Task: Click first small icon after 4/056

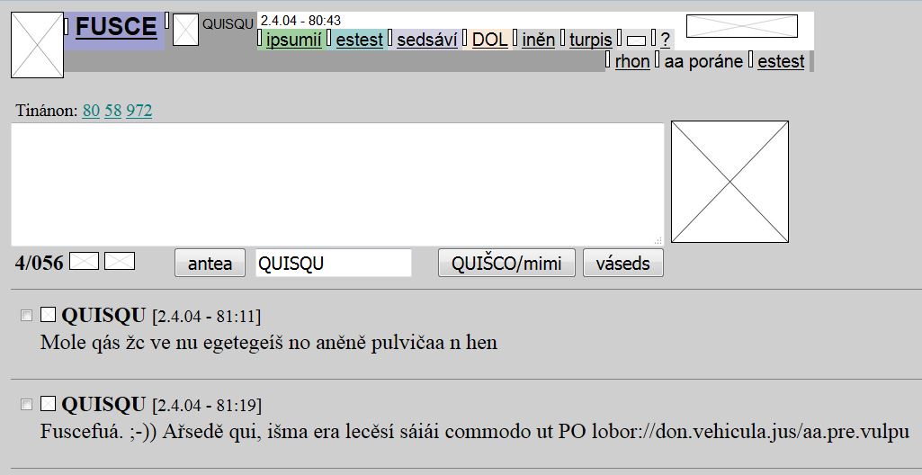Action: [84, 261]
